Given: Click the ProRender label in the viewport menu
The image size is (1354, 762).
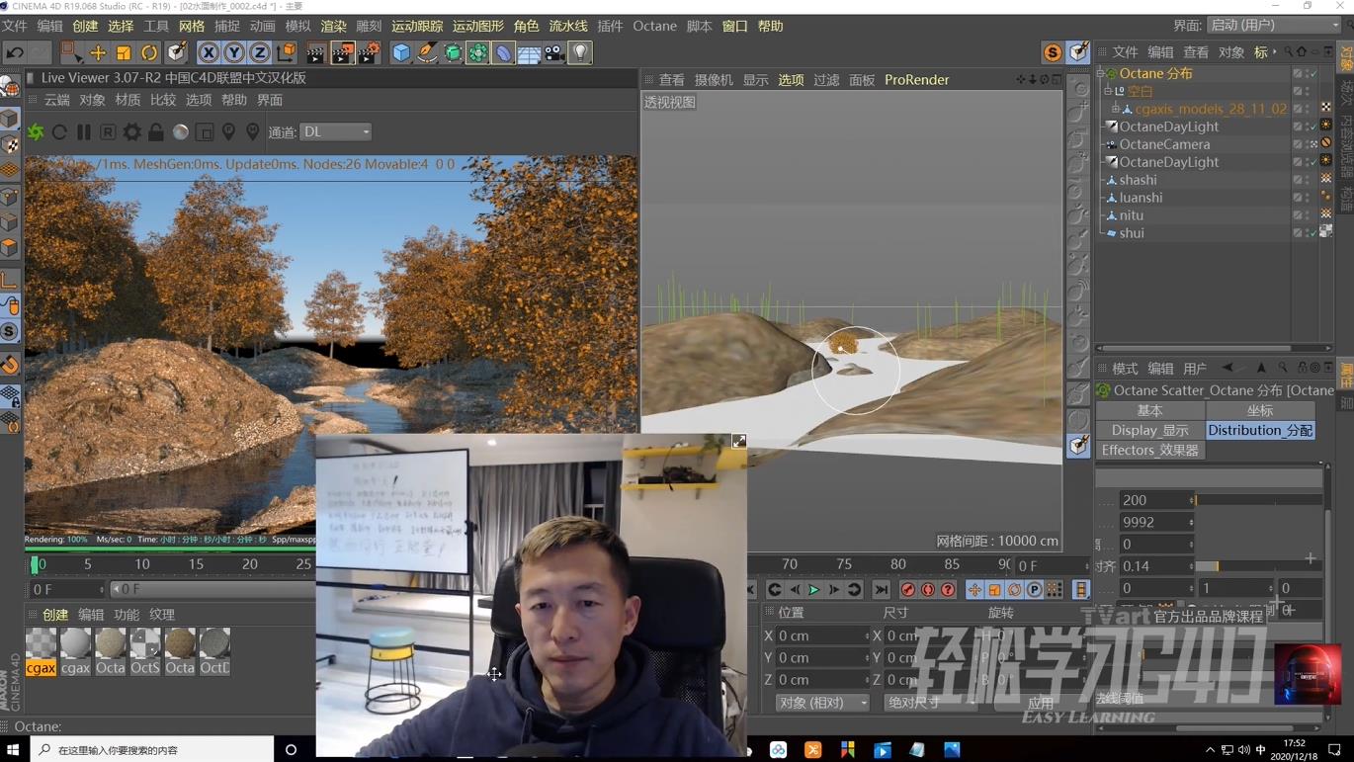Looking at the screenshot, I should (x=915, y=80).
